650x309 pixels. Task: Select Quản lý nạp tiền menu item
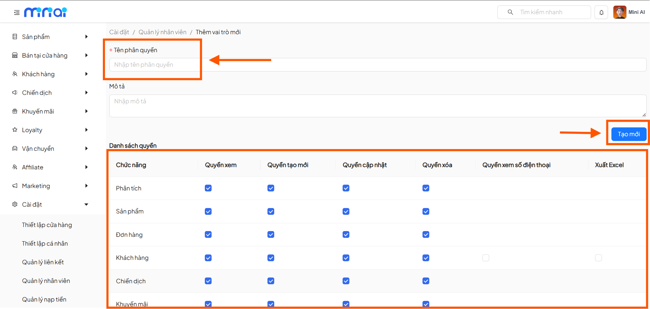click(44, 299)
